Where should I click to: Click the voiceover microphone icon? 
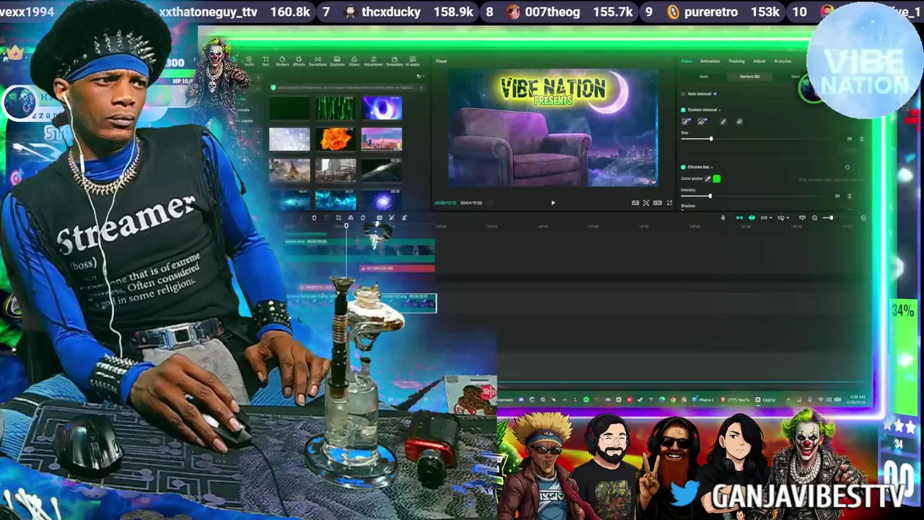point(723,217)
